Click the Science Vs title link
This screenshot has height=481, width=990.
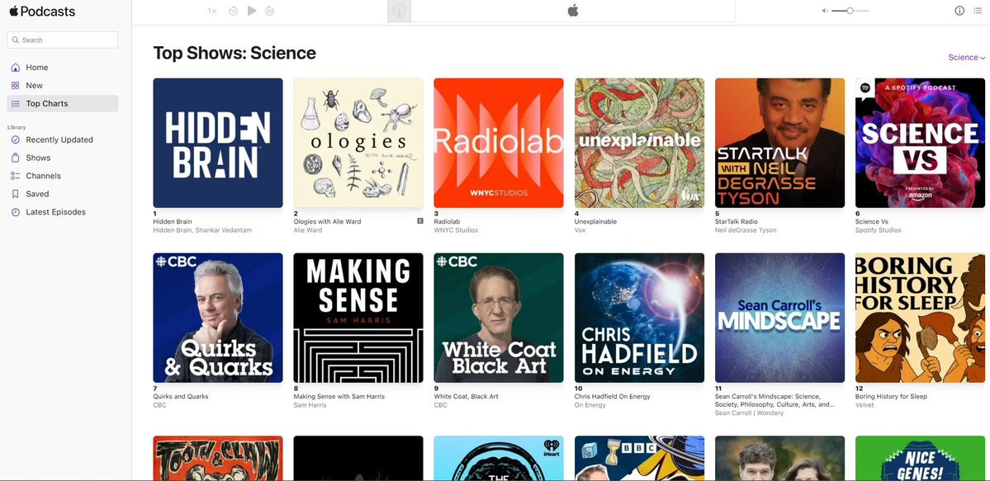(871, 222)
